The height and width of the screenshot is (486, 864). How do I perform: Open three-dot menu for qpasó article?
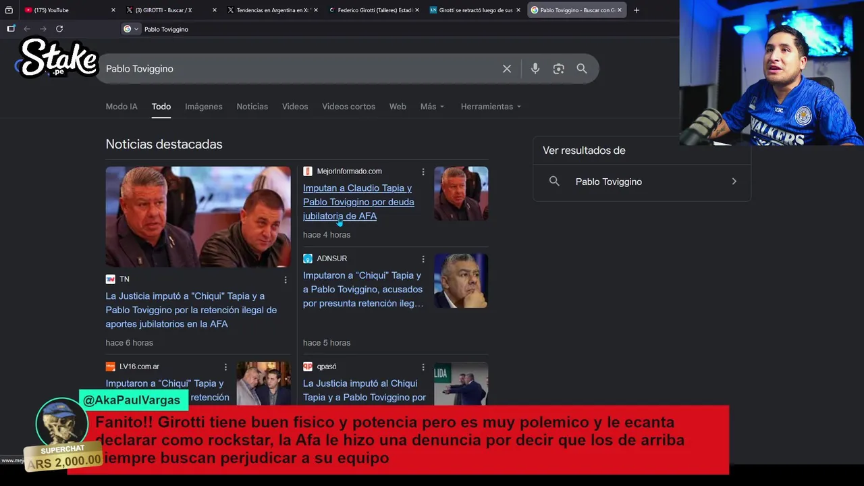point(423,367)
